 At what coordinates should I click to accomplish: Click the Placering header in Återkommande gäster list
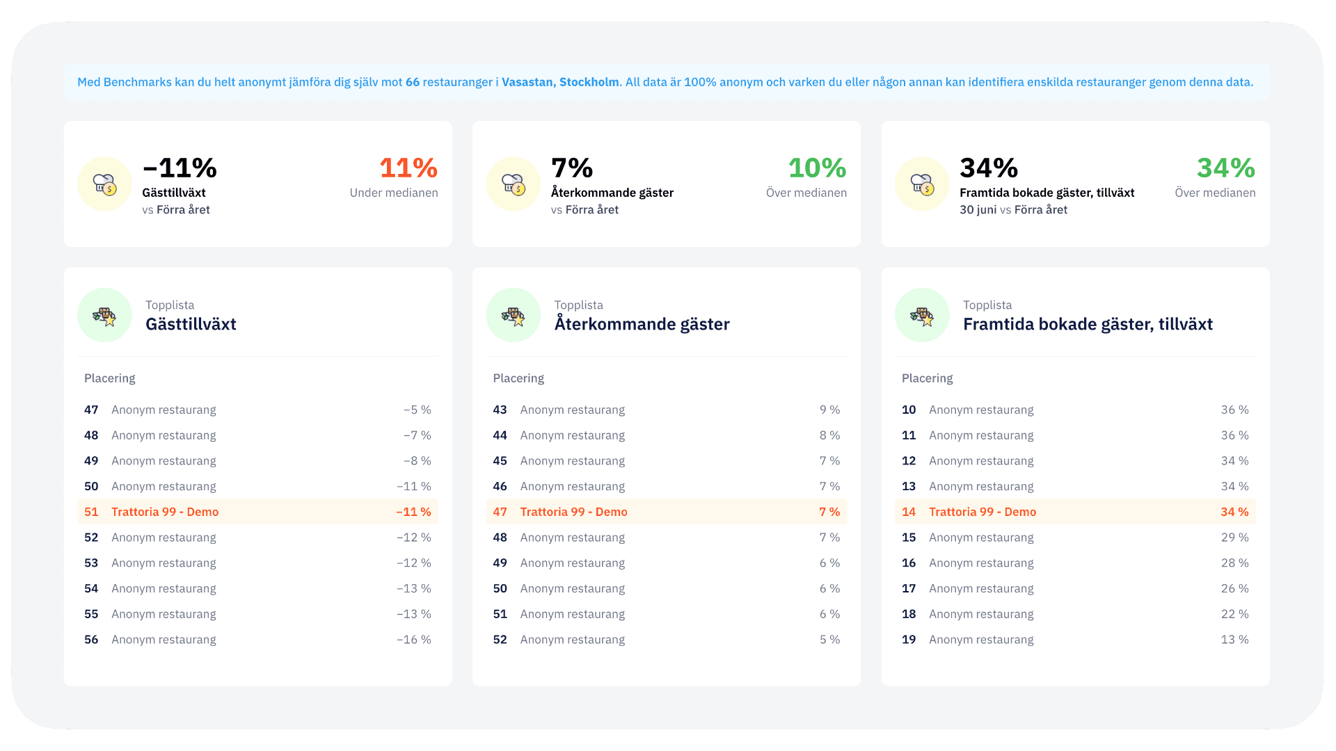pos(518,378)
